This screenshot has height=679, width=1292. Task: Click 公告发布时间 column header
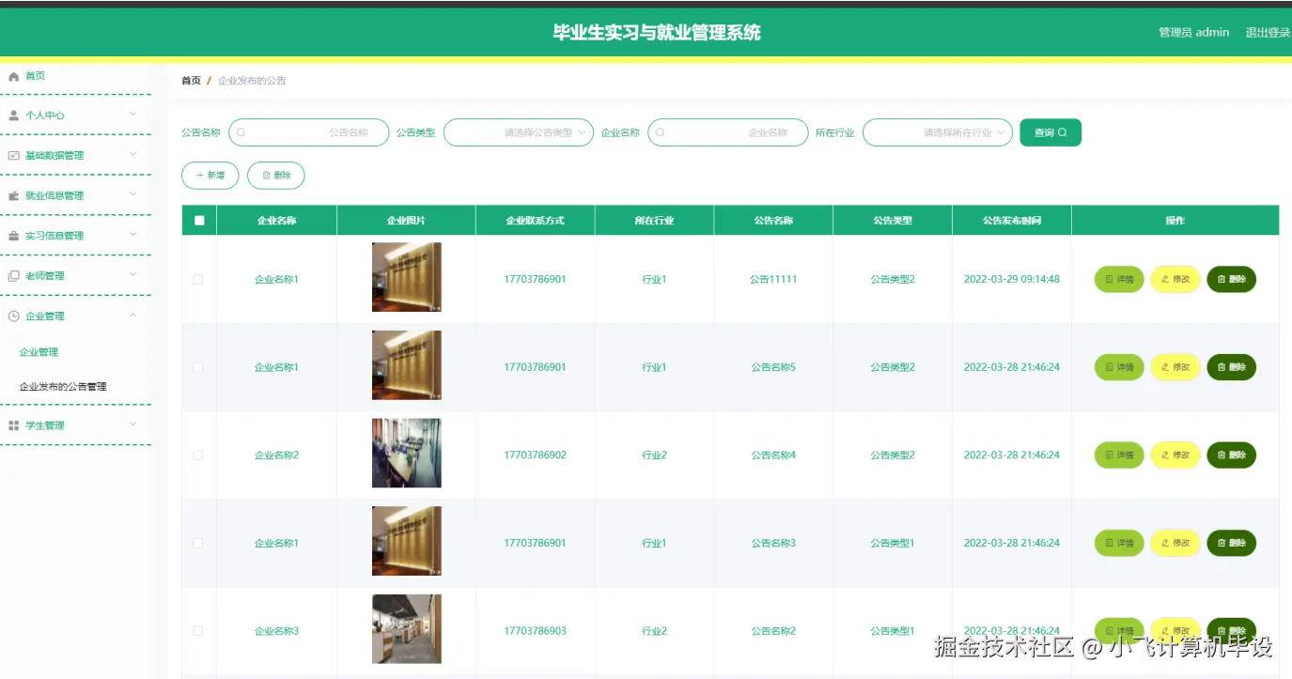pos(1012,221)
